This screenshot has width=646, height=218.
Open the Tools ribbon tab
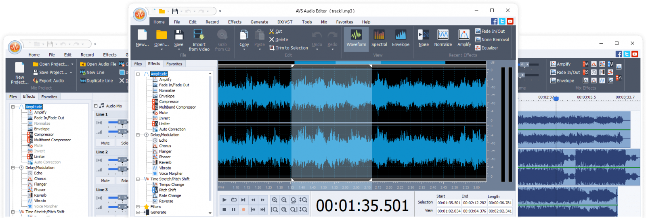point(307,22)
